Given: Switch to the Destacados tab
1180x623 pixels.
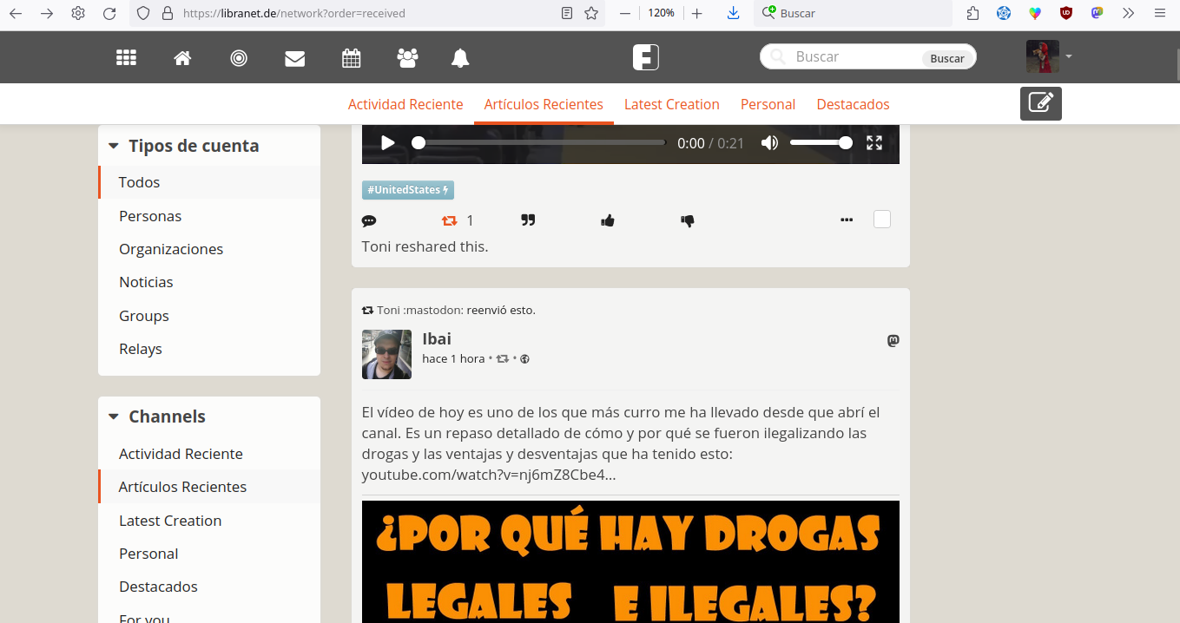Looking at the screenshot, I should (853, 104).
